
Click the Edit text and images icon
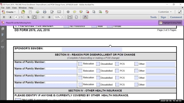click(52, 12)
